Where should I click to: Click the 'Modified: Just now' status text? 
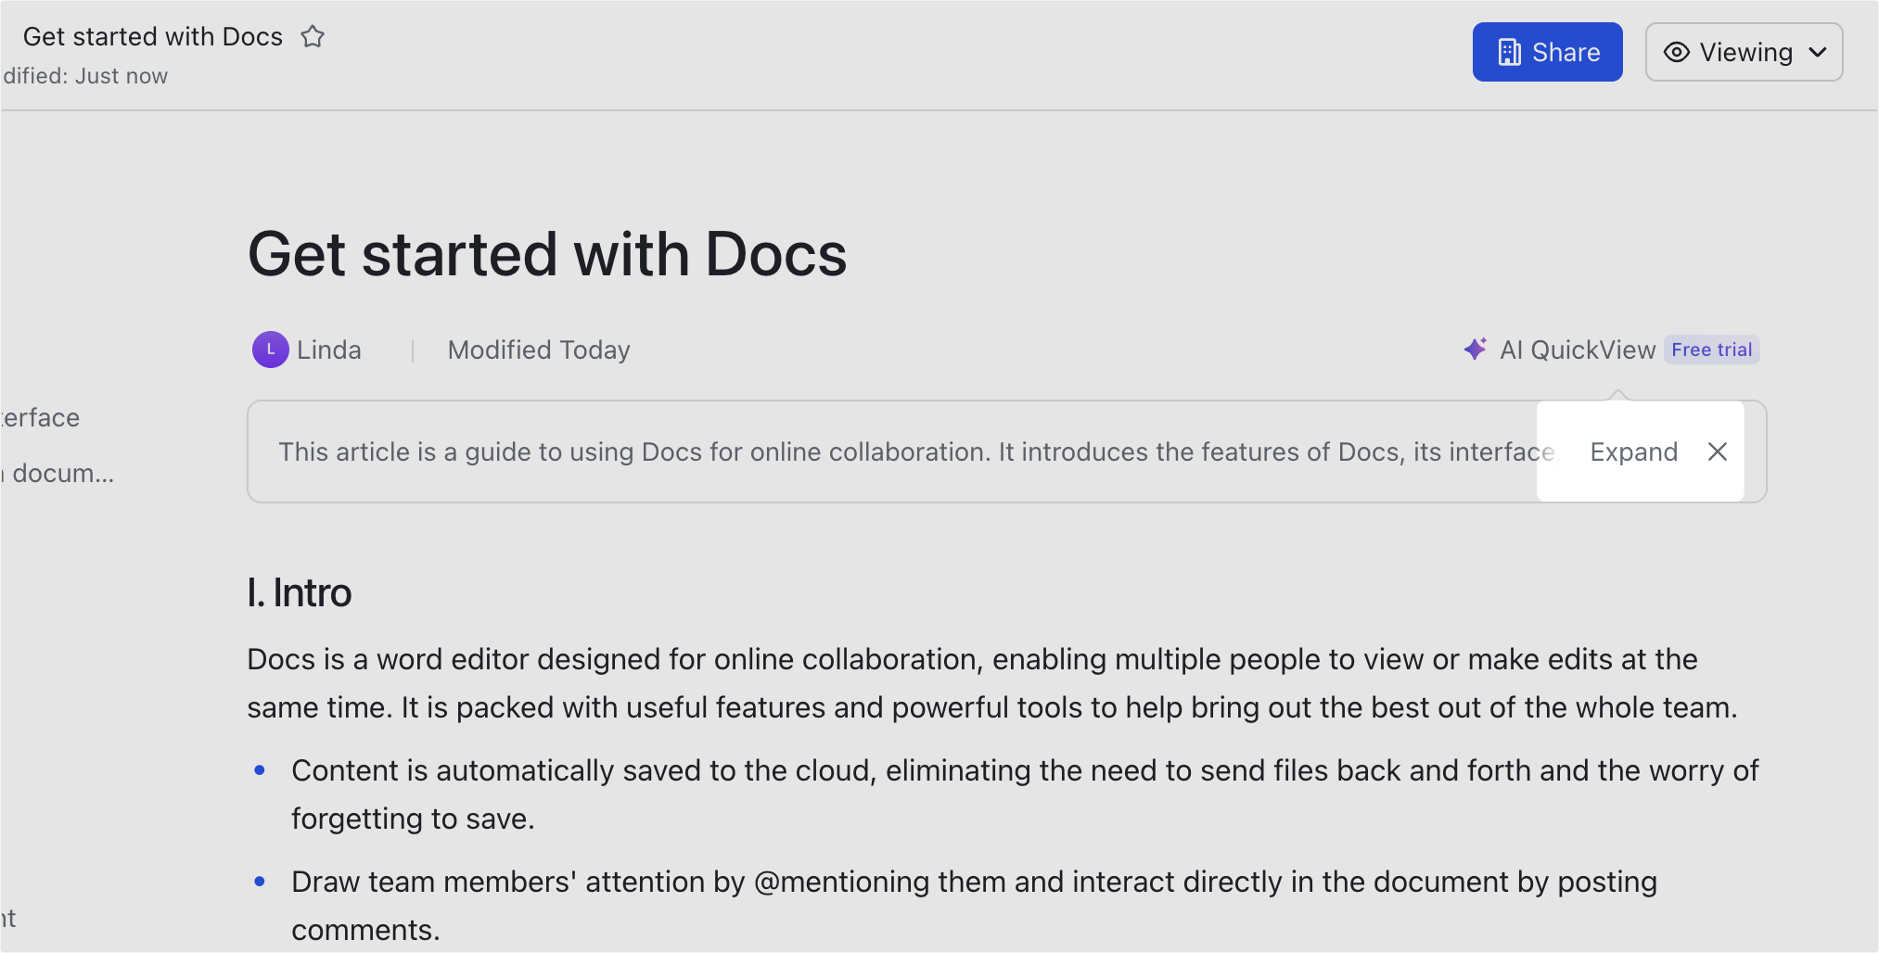[84, 76]
